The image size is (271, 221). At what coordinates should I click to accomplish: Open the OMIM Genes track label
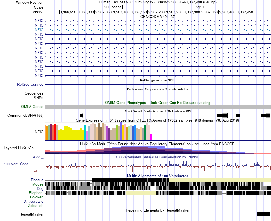coord(32,107)
